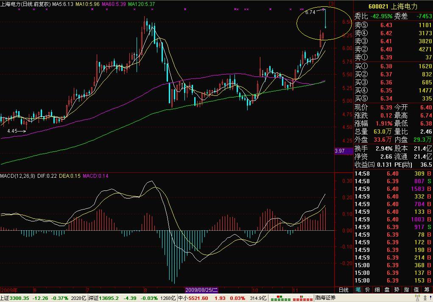The height and width of the screenshot is (302, 433).
Task: Click the 卖② 6.40 ask row
Action: point(393,49)
